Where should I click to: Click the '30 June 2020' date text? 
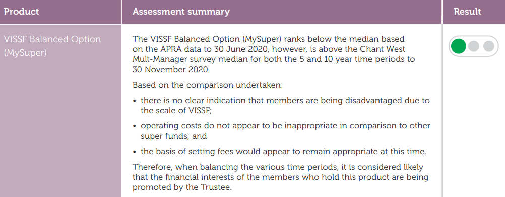tap(219, 49)
